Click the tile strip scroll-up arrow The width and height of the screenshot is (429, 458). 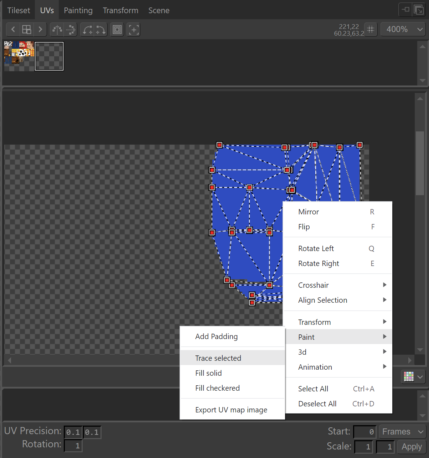click(x=422, y=46)
